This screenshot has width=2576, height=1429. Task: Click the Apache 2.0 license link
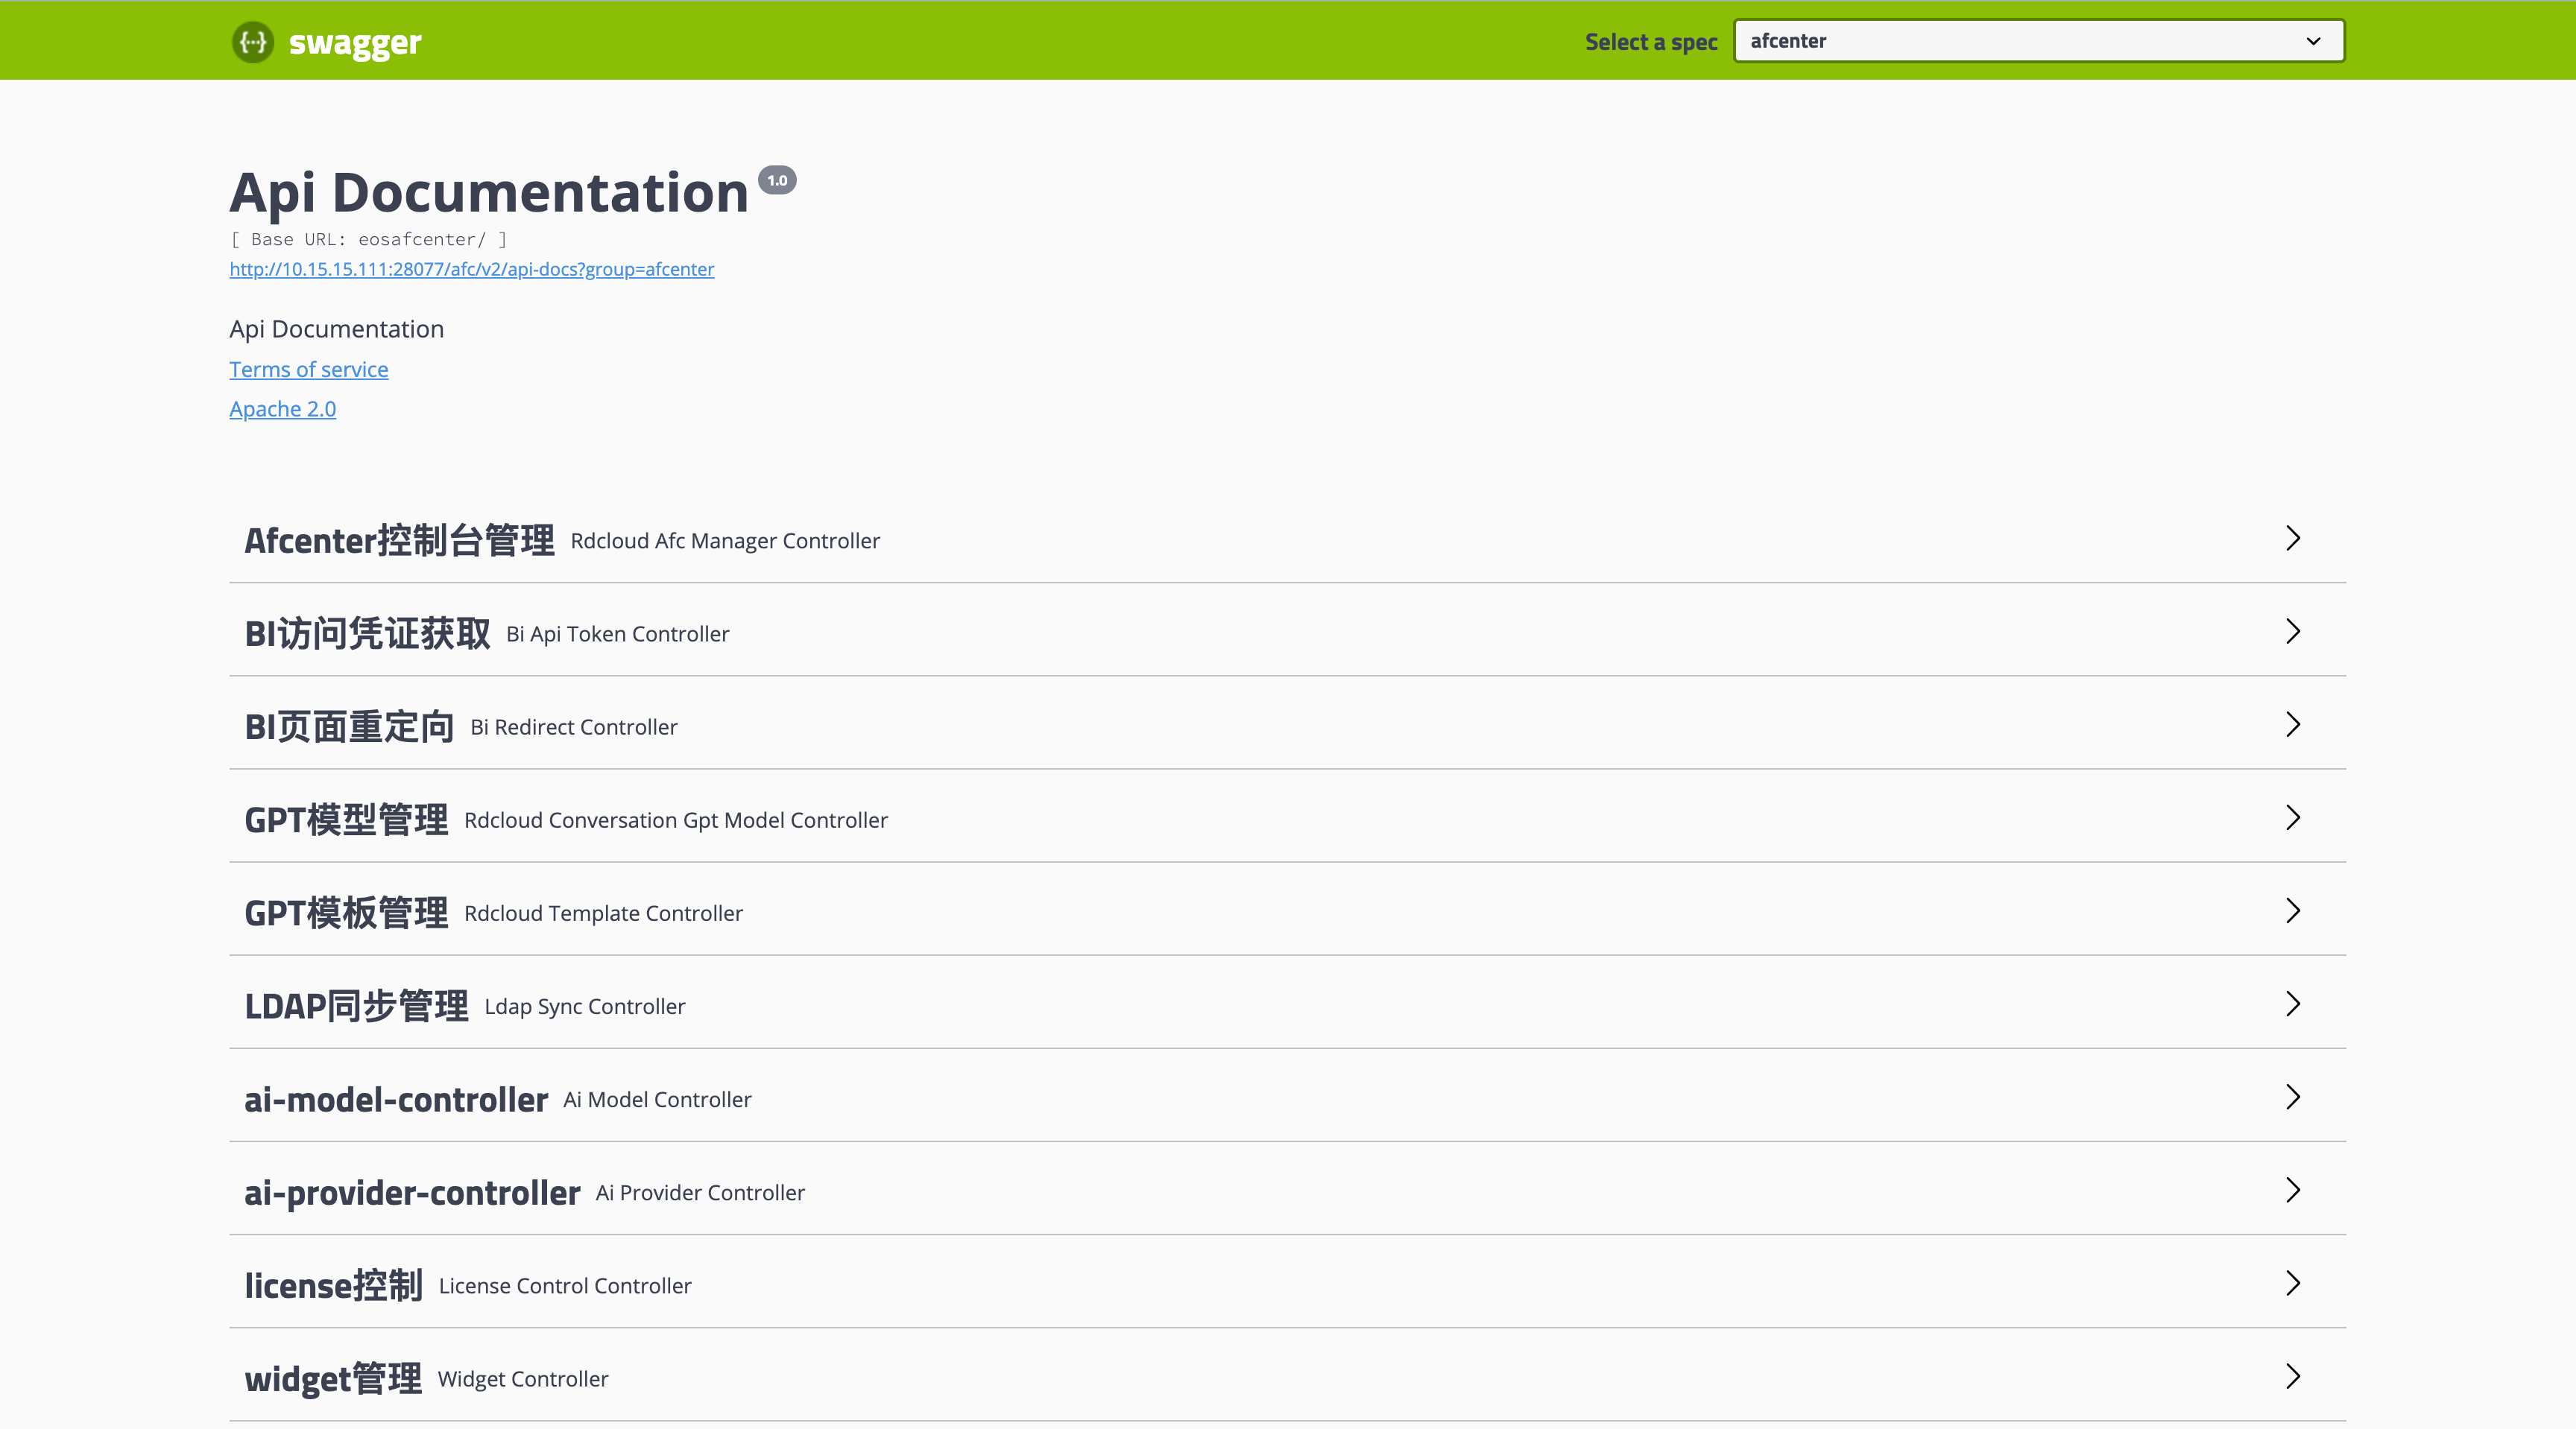point(282,409)
